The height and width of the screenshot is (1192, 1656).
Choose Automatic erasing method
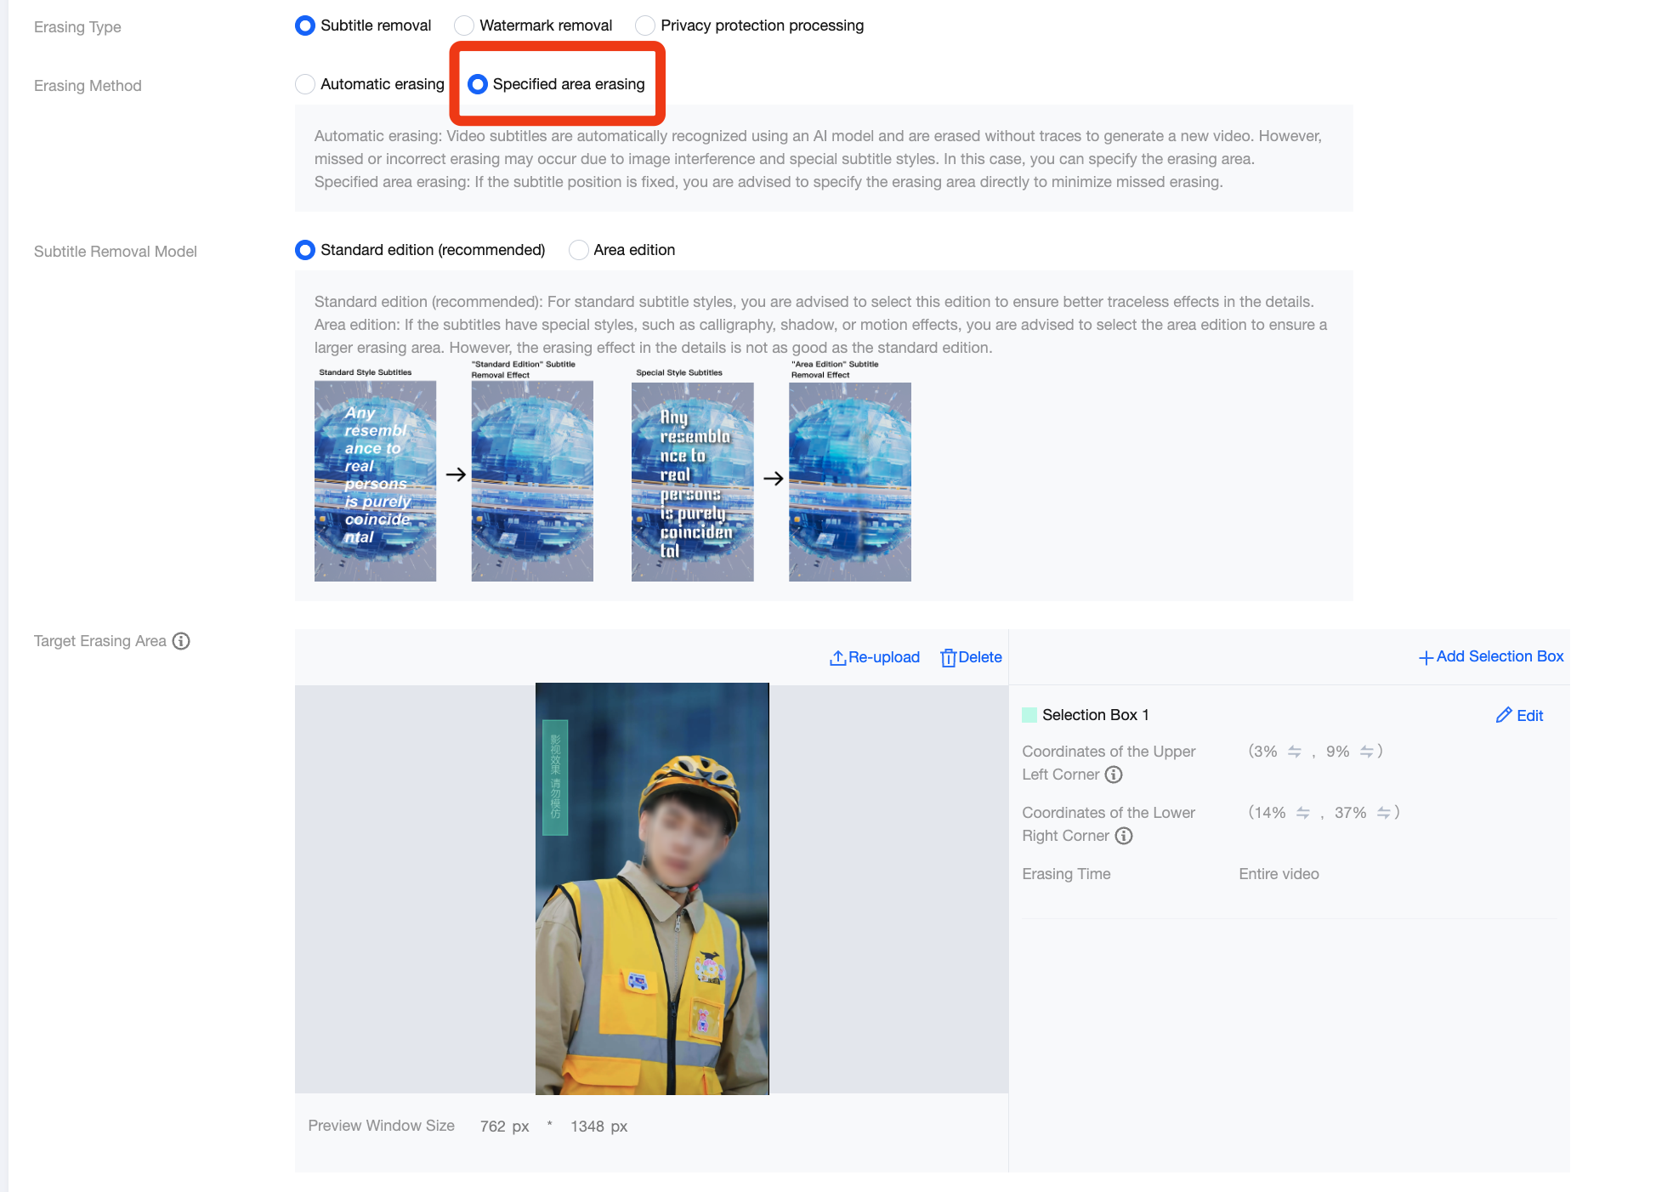(x=305, y=84)
